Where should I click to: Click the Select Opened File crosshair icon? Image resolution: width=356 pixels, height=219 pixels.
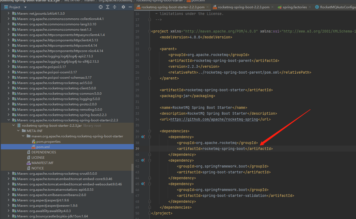[x=101, y=7]
